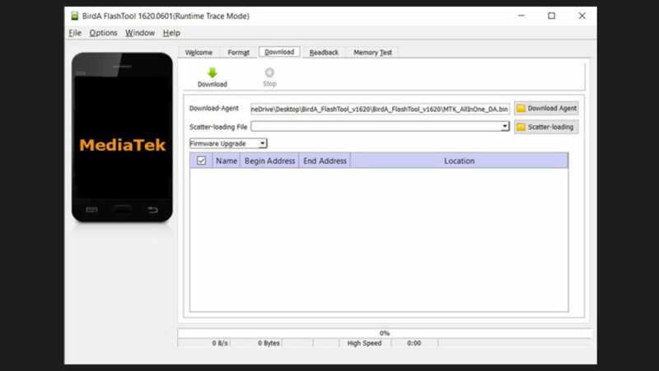The image size is (659, 371).
Task: Open the Options menu
Action: pos(103,33)
